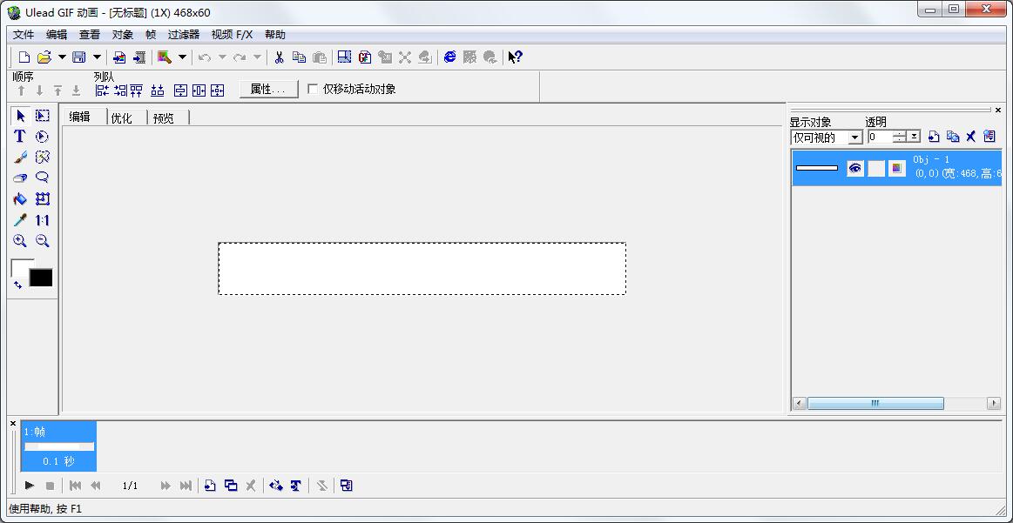This screenshot has width=1013, height=523.
Task: Expand the image editor wizard dropdown arrow
Action: coord(182,57)
